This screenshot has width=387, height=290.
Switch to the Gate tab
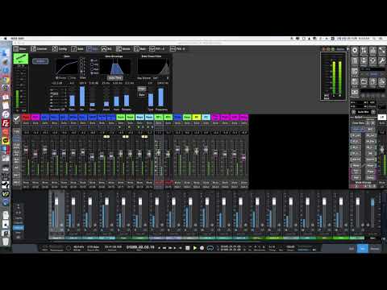(77, 49)
